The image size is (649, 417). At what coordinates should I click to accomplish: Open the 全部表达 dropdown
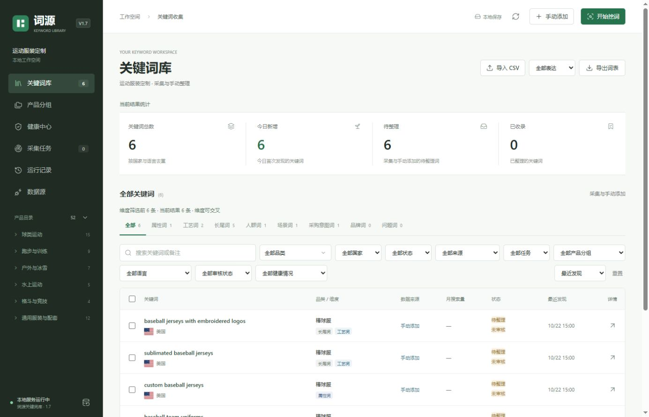552,68
